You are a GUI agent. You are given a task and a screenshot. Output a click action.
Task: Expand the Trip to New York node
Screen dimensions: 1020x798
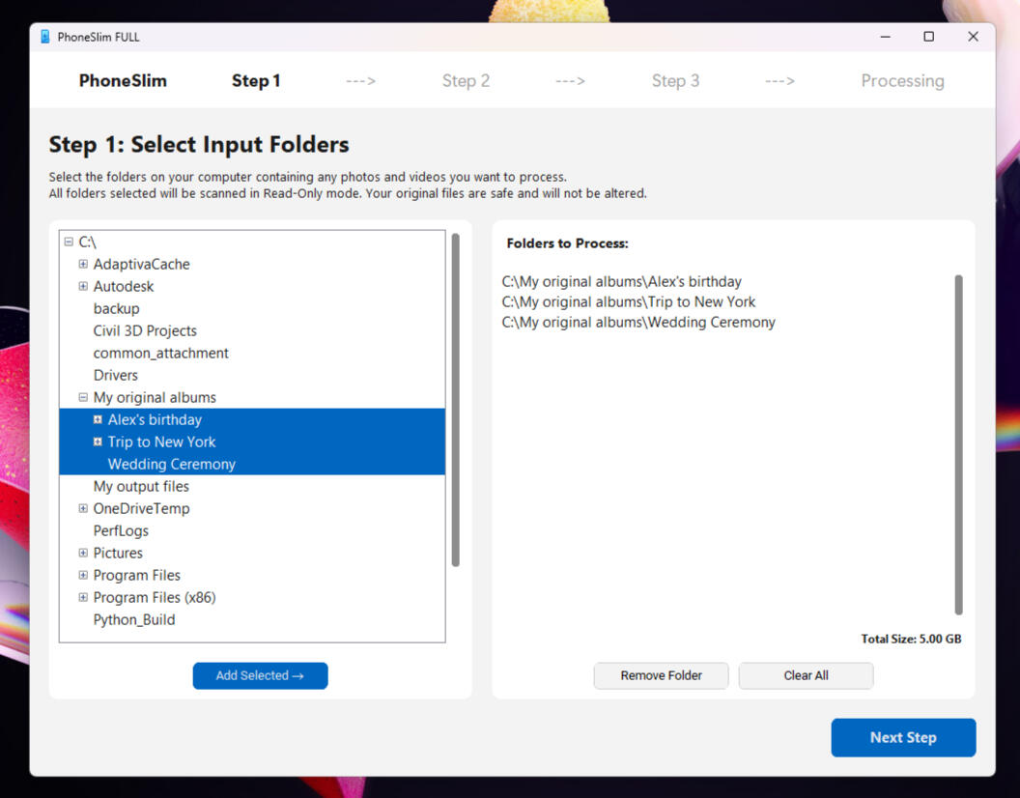98,442
